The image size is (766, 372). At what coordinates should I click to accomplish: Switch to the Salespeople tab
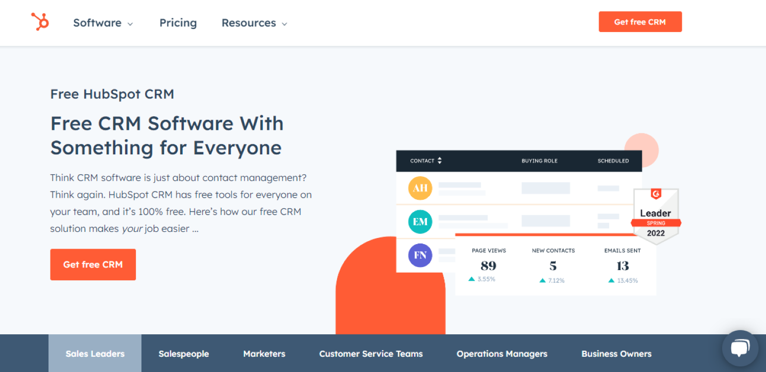coord(184,354)
